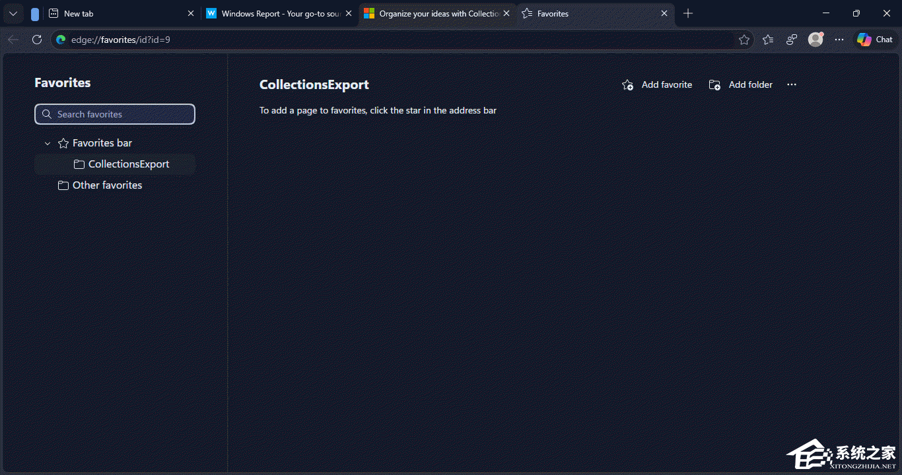
Task: Click the star icon beside Favorites bar
Action: point(63,143)
